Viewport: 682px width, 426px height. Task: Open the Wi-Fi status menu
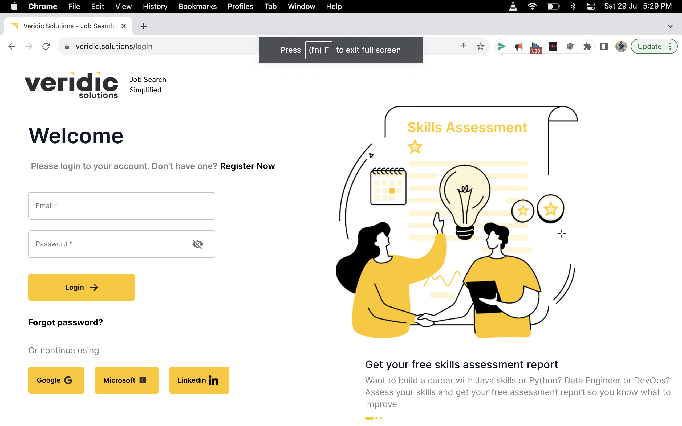tap(532, 6)
